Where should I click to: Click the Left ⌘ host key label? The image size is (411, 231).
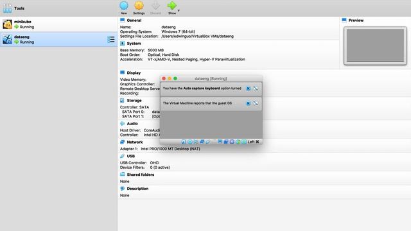coord(253,142)
